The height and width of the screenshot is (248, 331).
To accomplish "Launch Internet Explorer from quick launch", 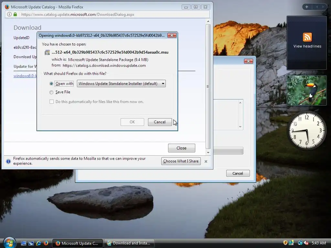I will click(38, 243).
